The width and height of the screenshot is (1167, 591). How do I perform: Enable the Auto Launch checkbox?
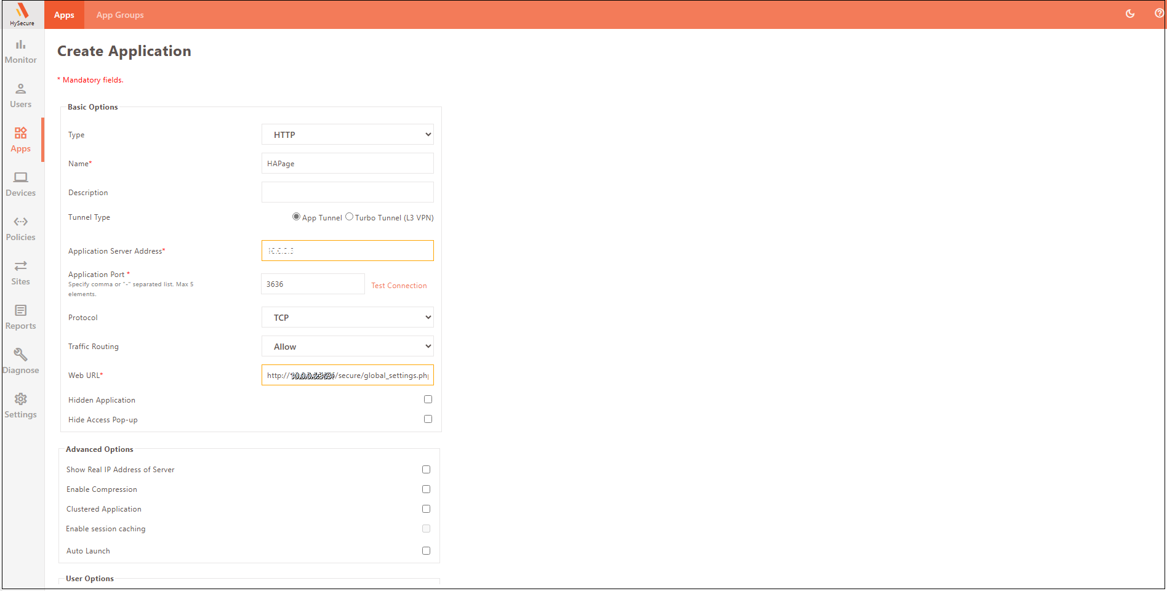coord(426,551)
